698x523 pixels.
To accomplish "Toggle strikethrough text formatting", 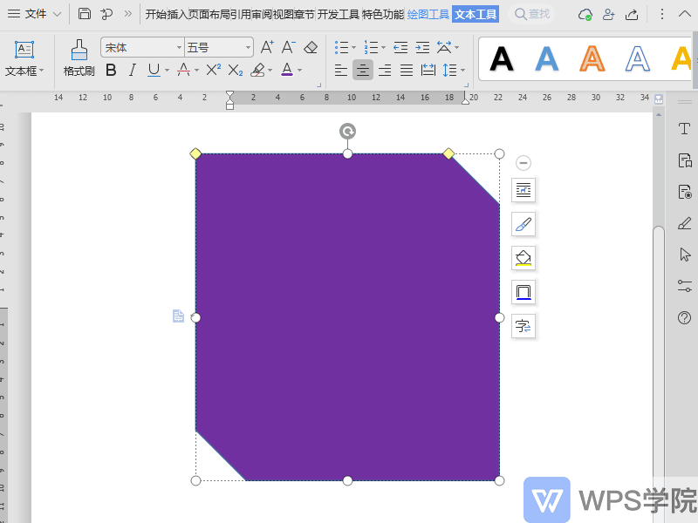I will coord(183,70).
